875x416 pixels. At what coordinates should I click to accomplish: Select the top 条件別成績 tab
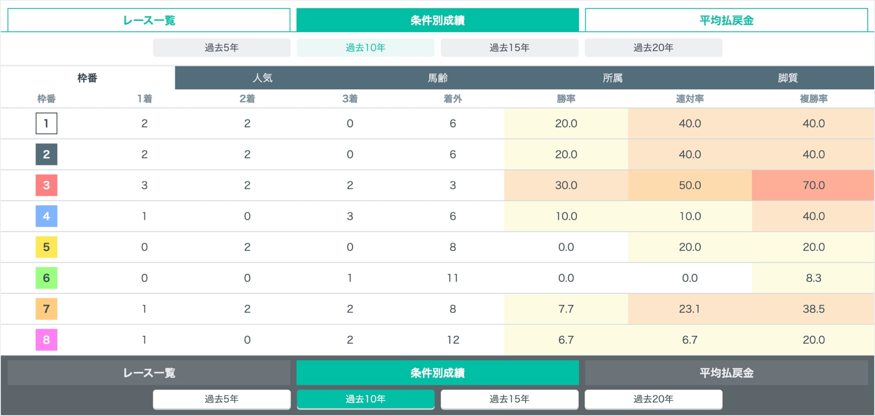pyautogui.click(x=437, y=20)
